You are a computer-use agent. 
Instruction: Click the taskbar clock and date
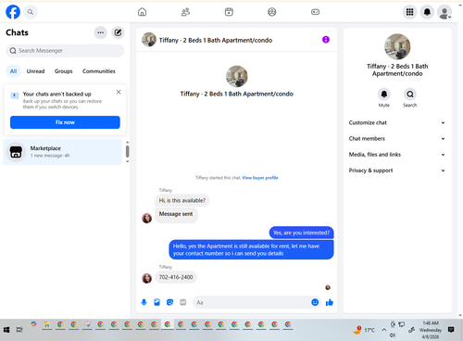[x=431, y=330]
